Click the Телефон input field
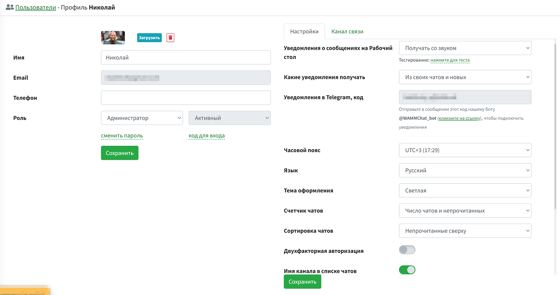Image resolution: width=560 pixels, height=295 pixels. click(186, 97)
